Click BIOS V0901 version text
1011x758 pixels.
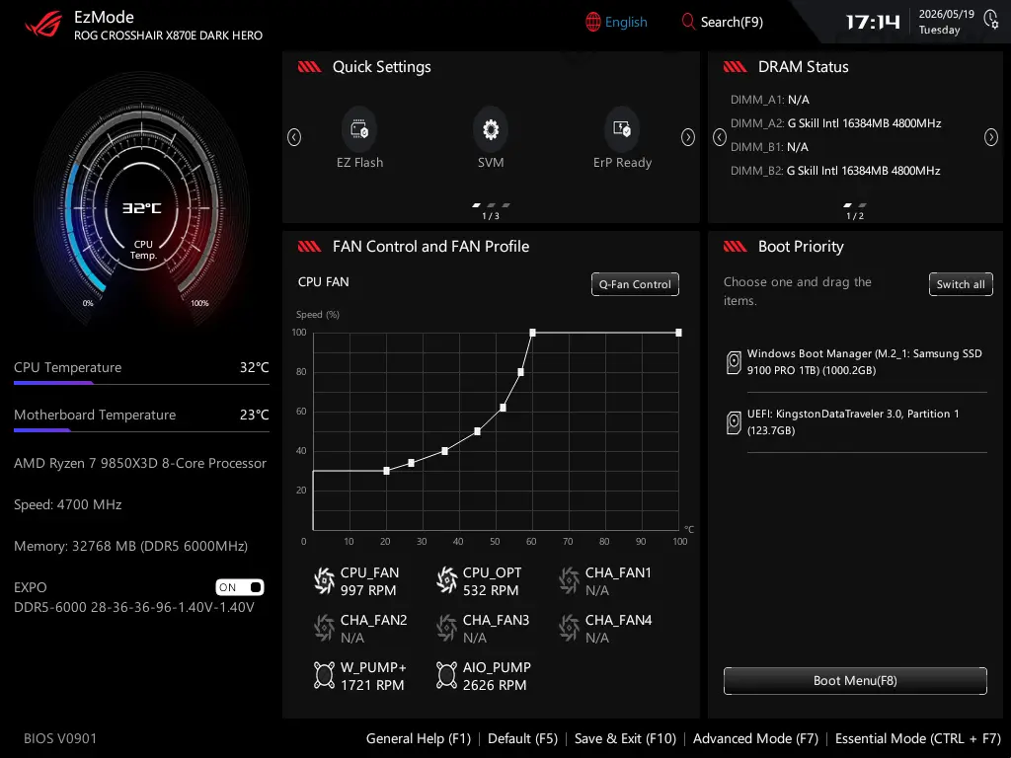(x=60, y=738)
